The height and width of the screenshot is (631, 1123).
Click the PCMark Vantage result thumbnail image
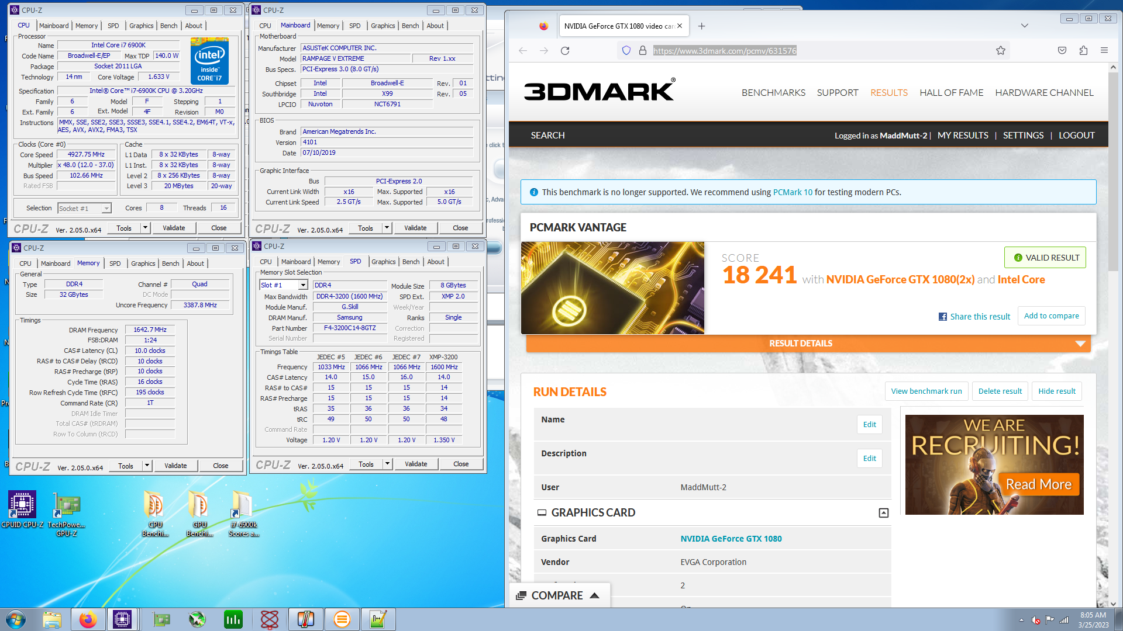pos(612,288)
